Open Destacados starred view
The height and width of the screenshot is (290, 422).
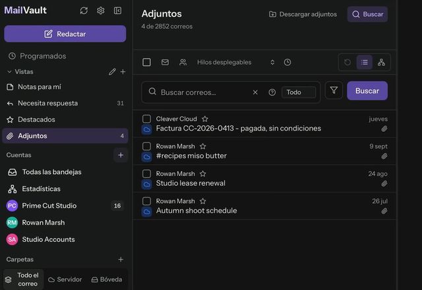(x=65, y=119)
